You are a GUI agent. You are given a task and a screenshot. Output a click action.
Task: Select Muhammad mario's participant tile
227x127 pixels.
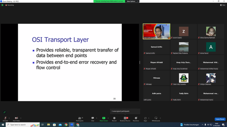point(211,93)
